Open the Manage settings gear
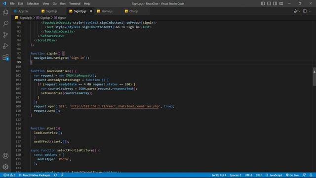 5,167
